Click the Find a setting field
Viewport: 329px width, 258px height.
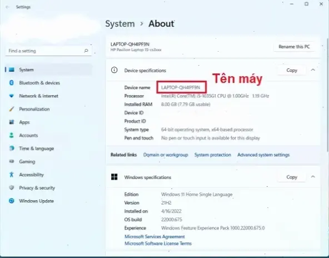click(48, 51)
